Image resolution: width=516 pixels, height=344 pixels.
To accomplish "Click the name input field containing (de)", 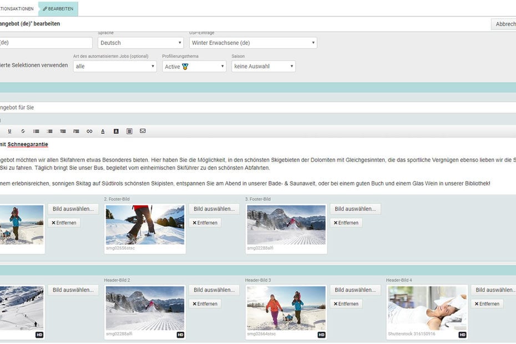I will 46,43.
